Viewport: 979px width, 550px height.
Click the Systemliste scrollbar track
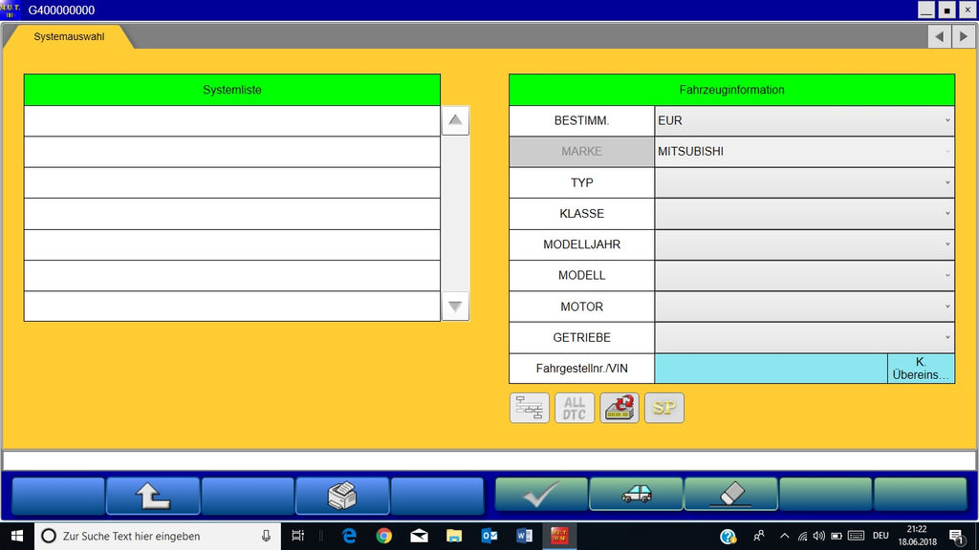455,213
